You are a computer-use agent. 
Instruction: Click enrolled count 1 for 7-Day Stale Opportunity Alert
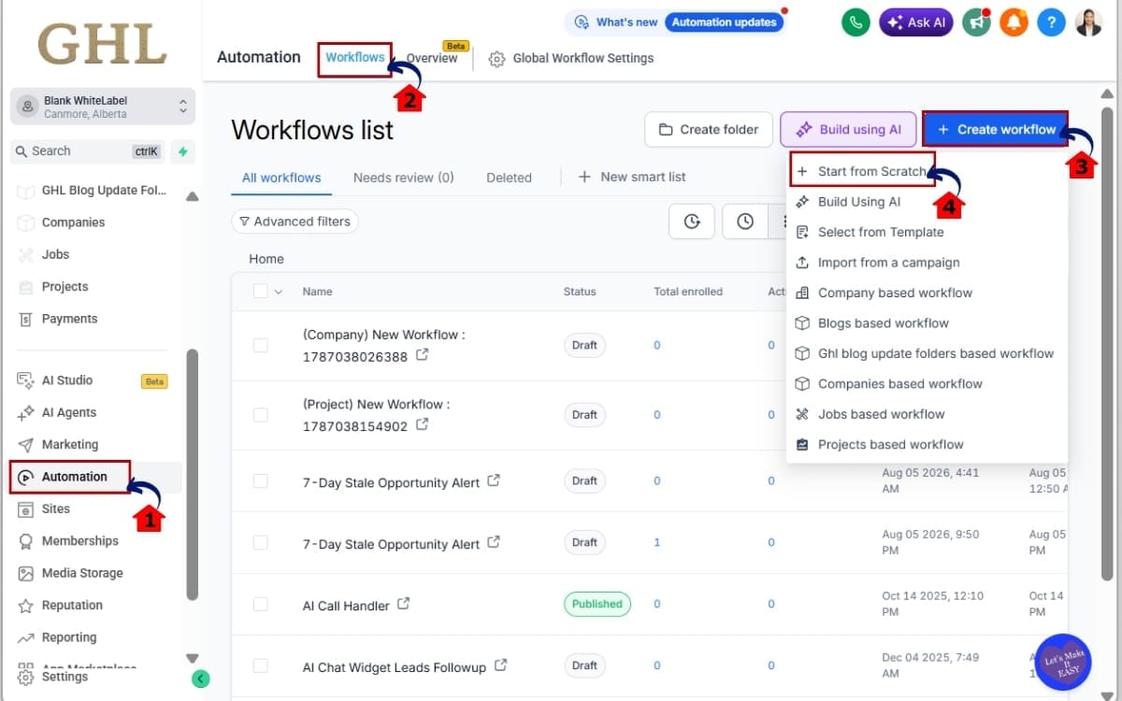656,542
